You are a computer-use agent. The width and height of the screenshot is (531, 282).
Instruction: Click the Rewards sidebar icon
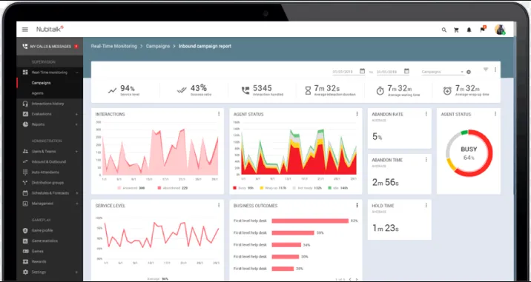(25, 262)
